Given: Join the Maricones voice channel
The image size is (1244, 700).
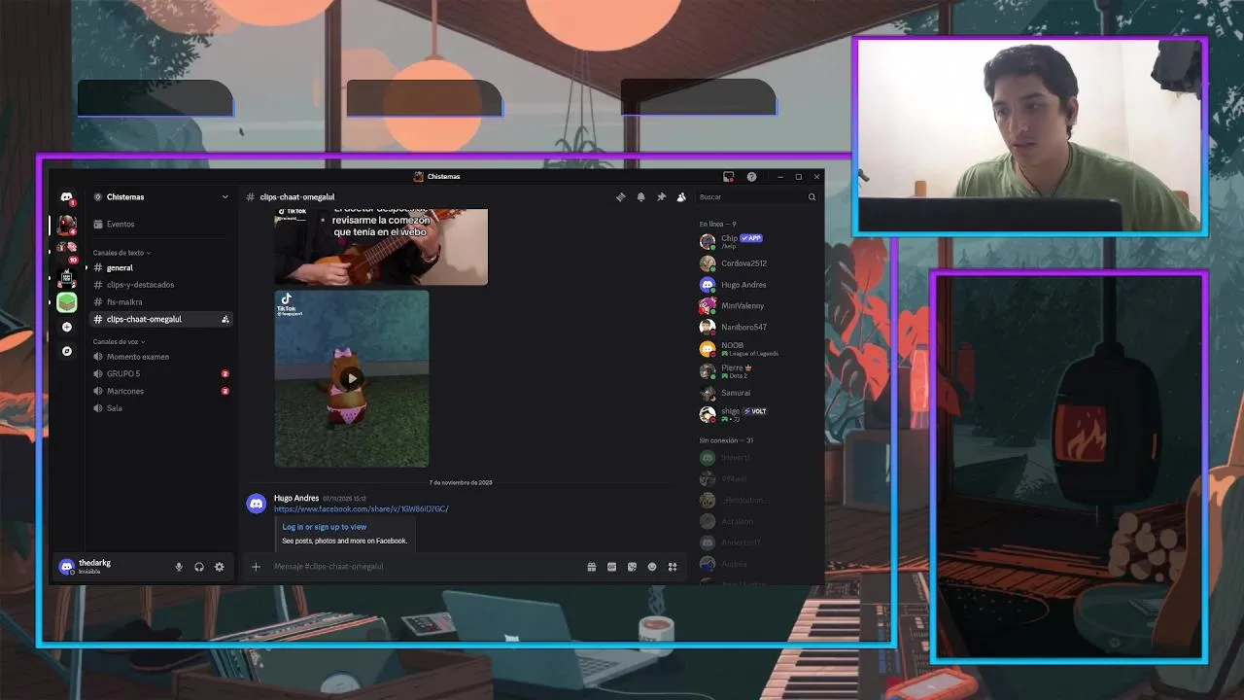Looking at the screenshot, I should pyautogui.click(x=161, y=392).
